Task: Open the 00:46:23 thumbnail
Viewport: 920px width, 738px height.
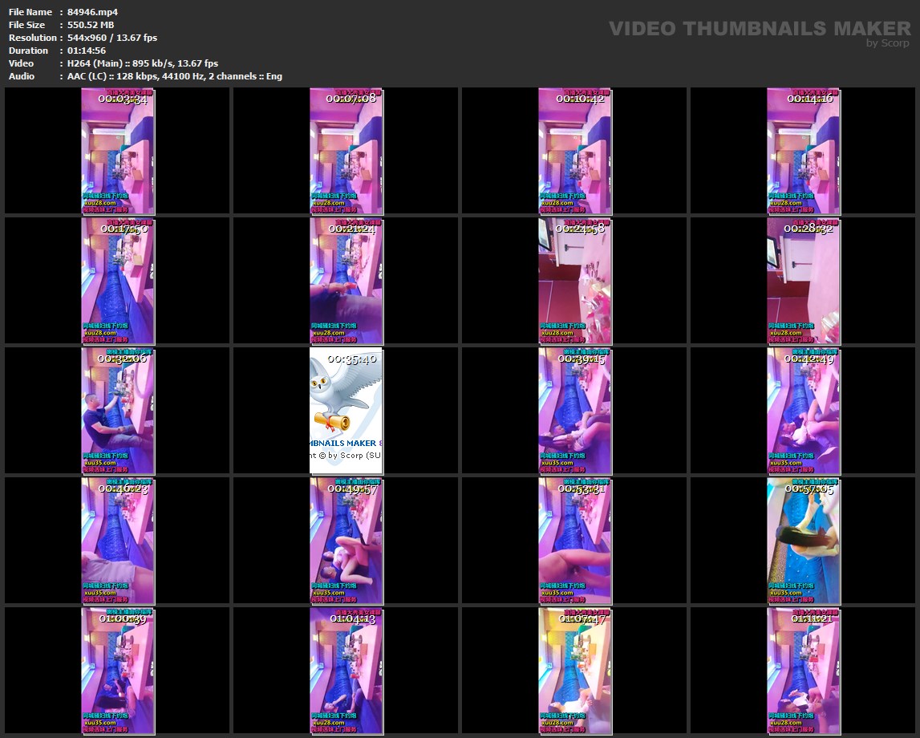Action: click(x=117, y=541)
